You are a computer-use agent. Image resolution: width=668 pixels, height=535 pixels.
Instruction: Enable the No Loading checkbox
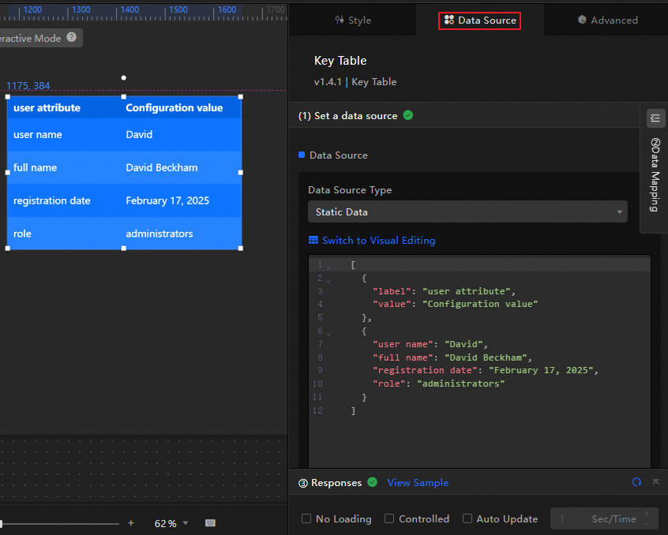click(306, 518)
